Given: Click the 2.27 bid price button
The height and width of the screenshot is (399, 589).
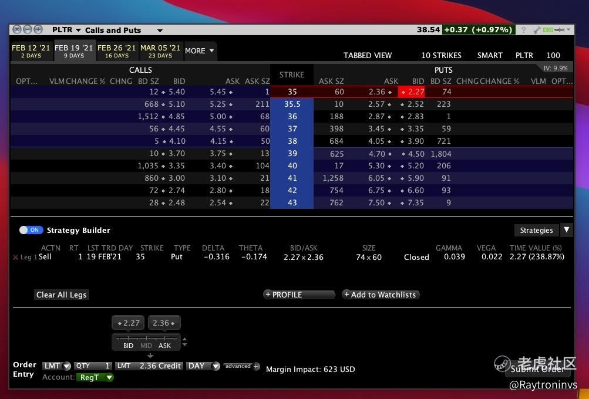Looking at the screenshot, I should [128, 323].
